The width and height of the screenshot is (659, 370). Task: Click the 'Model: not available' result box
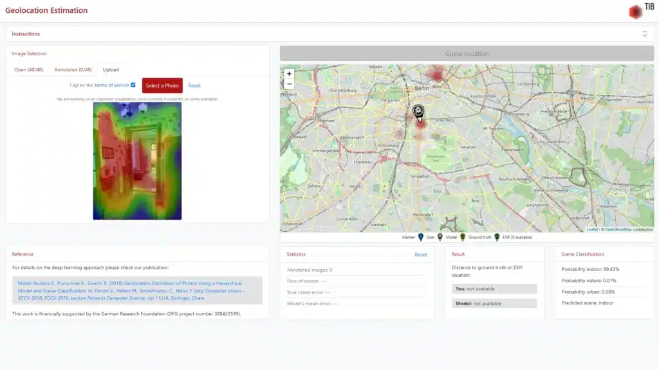[494, 303]
